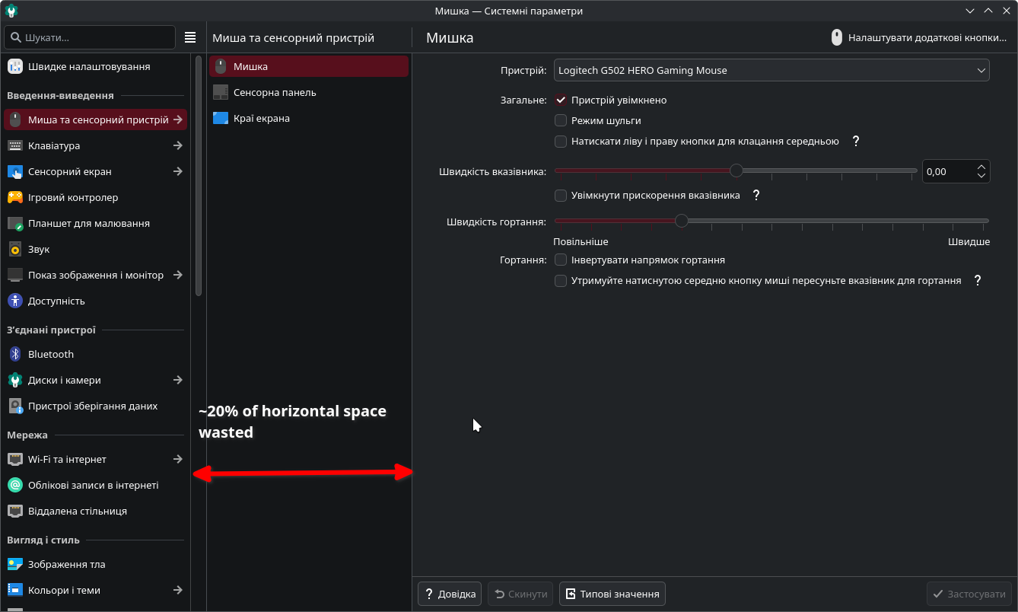The height and width of the screenshot is (612, 1018).
Task: Open Планшет для малювання icon
Action: pos(15,223)
